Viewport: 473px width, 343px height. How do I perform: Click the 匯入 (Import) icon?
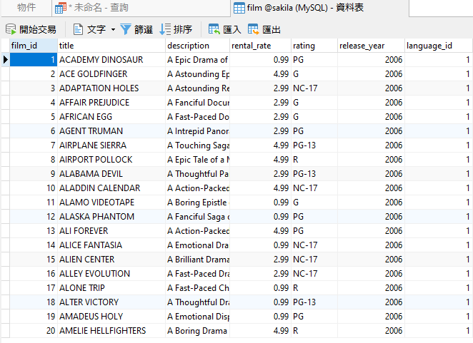coord(214,29)
